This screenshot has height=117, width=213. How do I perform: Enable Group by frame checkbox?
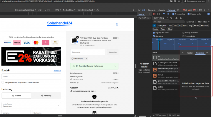click(x=183, y=33)
